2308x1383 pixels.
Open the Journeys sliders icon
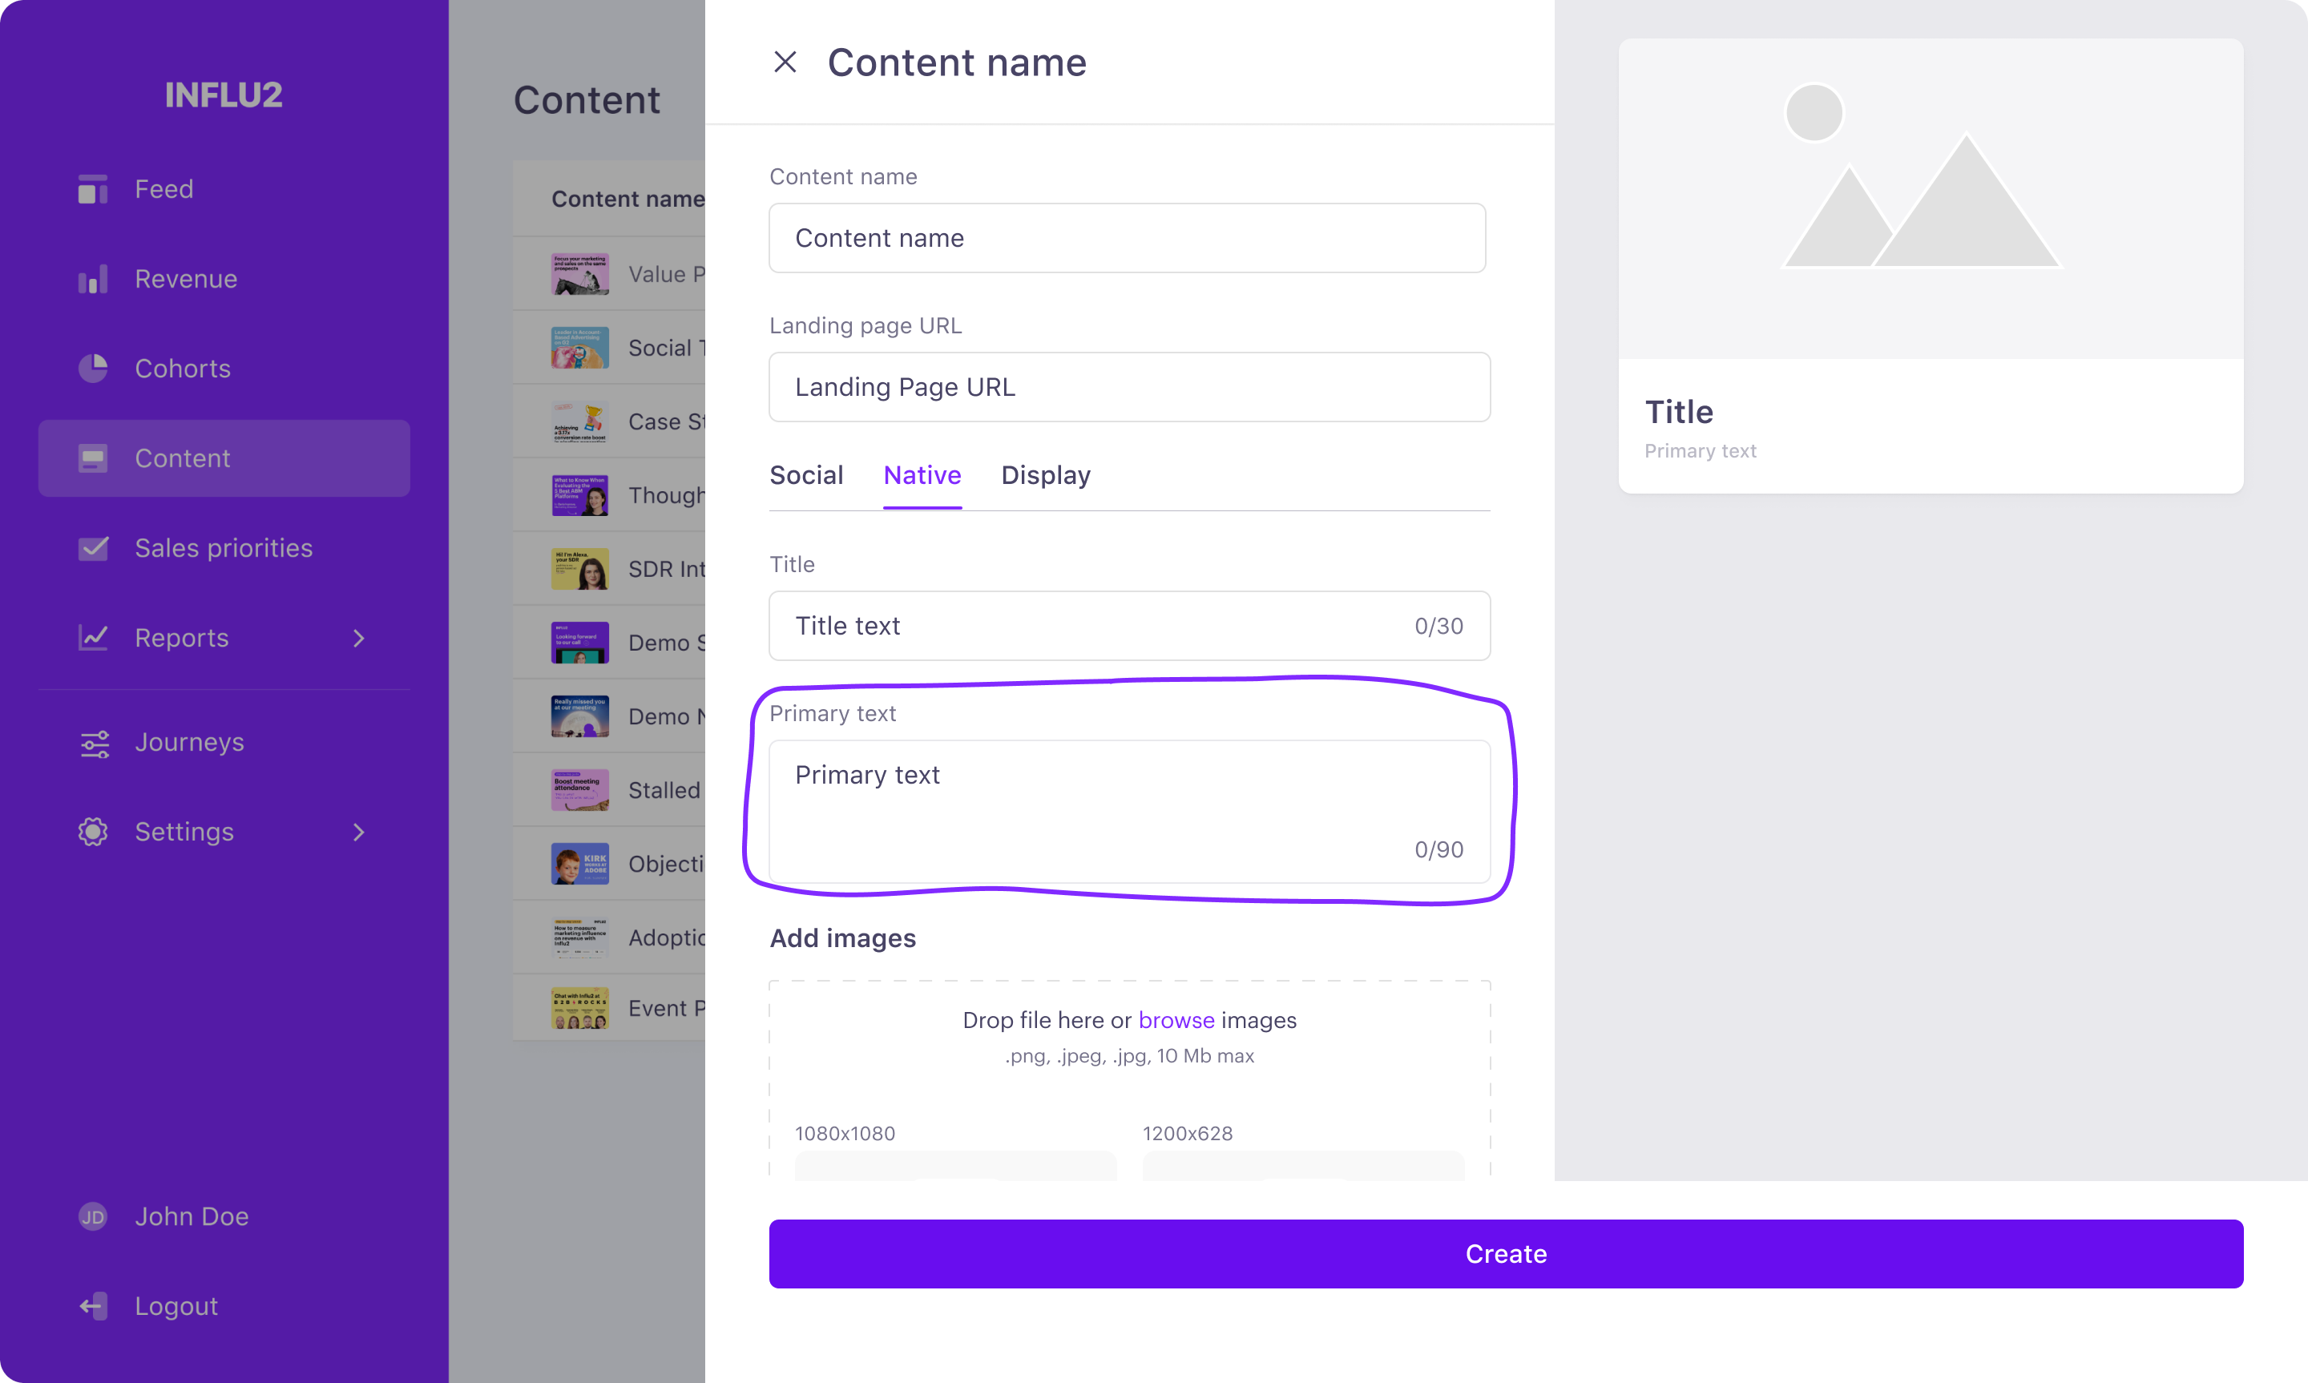point(94,743)
